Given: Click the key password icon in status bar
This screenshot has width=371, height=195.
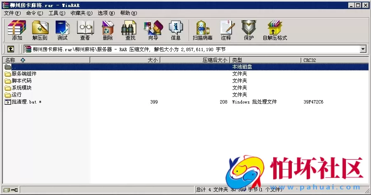Looking at the screenshot, I should pyautogui.click(x=14, y=190).
